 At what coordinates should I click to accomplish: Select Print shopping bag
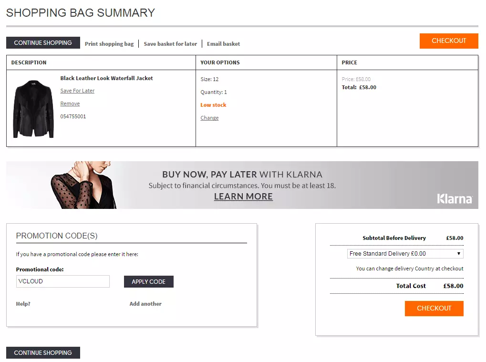pos(109,43)
